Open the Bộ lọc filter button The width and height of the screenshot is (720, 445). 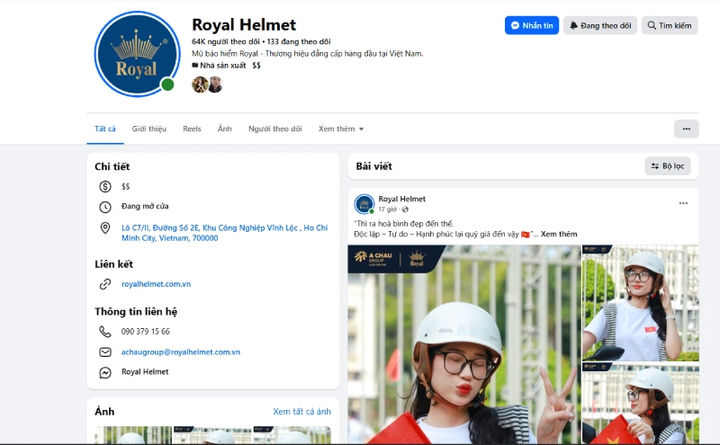click(668, 166)
